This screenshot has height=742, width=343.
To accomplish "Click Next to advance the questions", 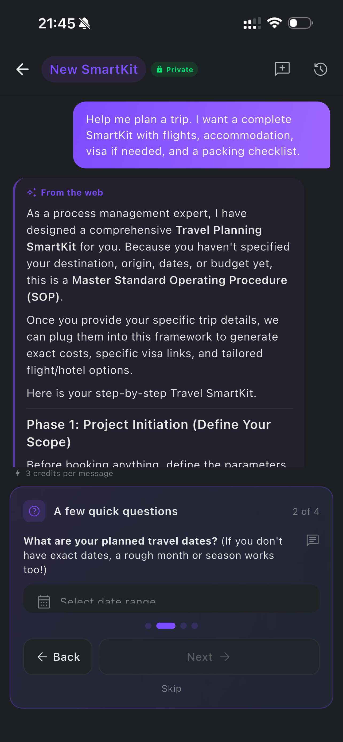I will pyautogui.click(x=209, y=657).
